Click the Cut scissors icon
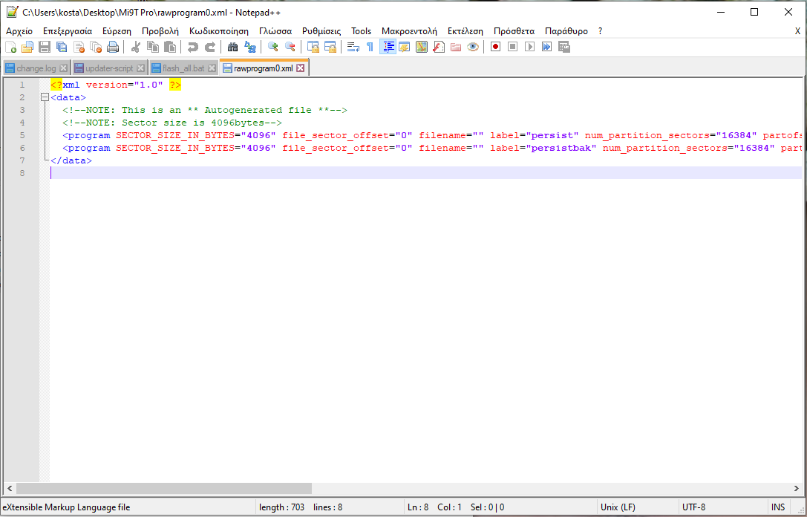This screenshot has width=807, height=517. (x=136, y=47)
